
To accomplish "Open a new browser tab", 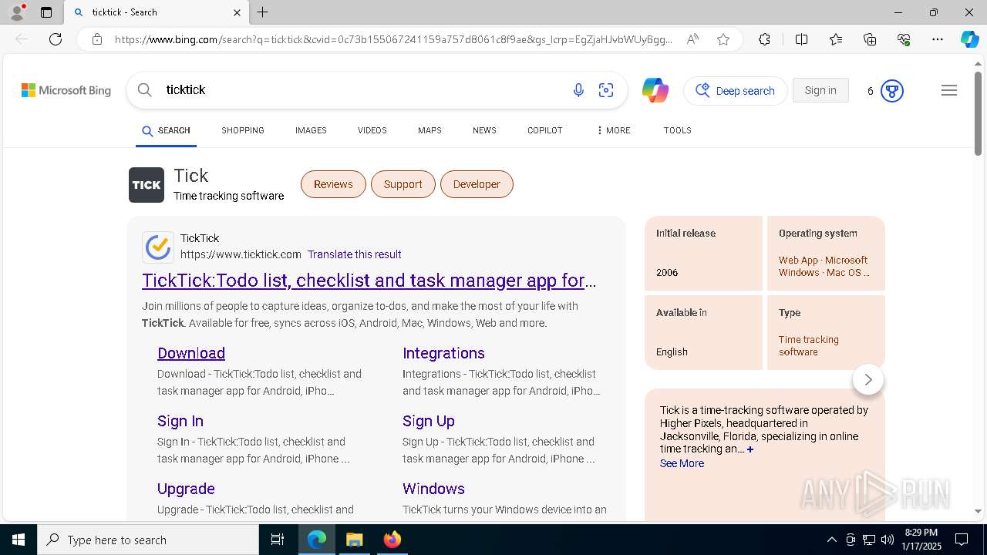I will tap(263, 12).
